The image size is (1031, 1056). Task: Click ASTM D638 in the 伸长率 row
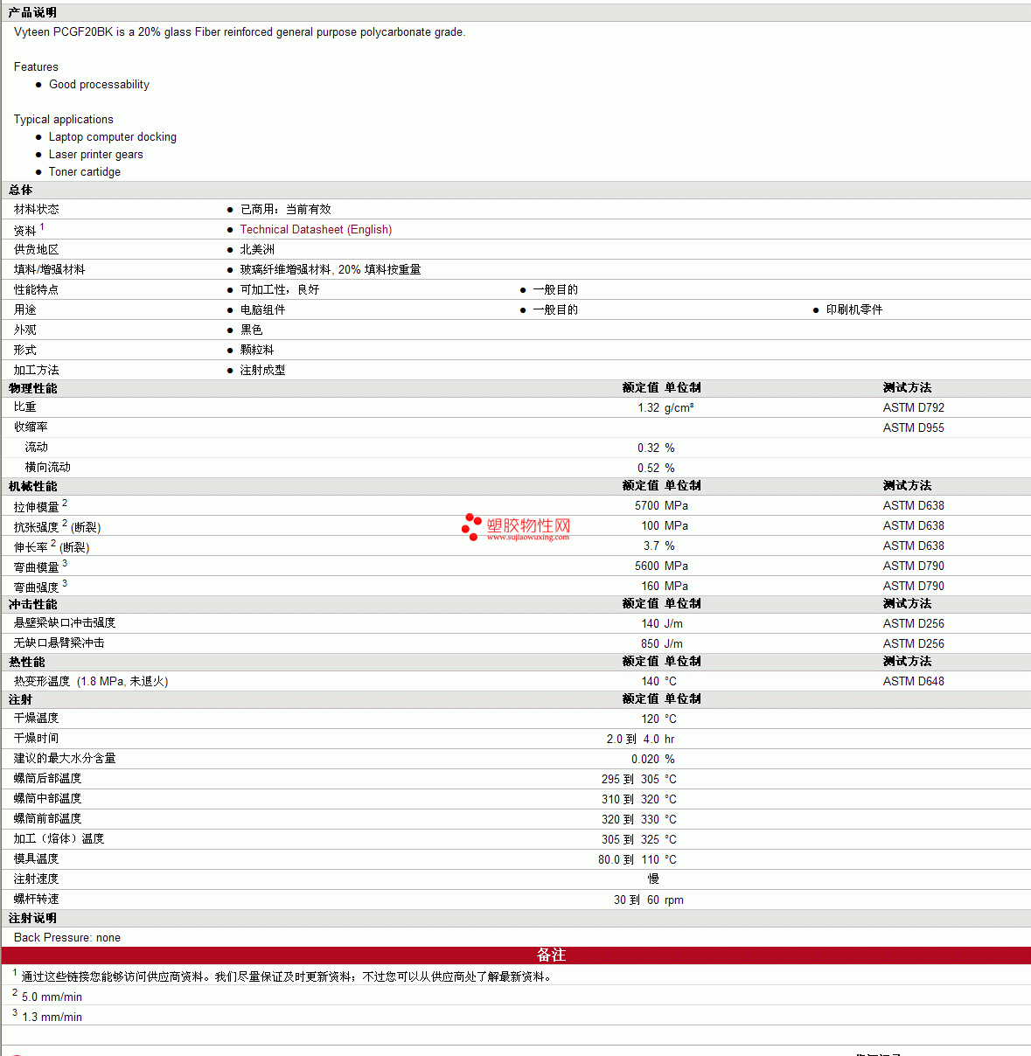point(914,545)
